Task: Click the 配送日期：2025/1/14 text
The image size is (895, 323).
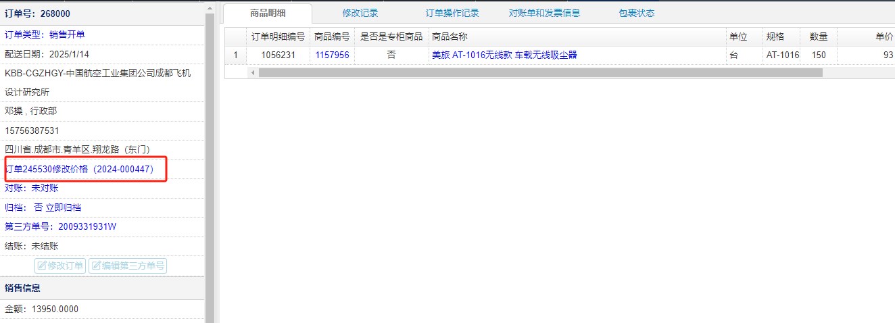Action: pyautogui.click(x=47, y=53)
